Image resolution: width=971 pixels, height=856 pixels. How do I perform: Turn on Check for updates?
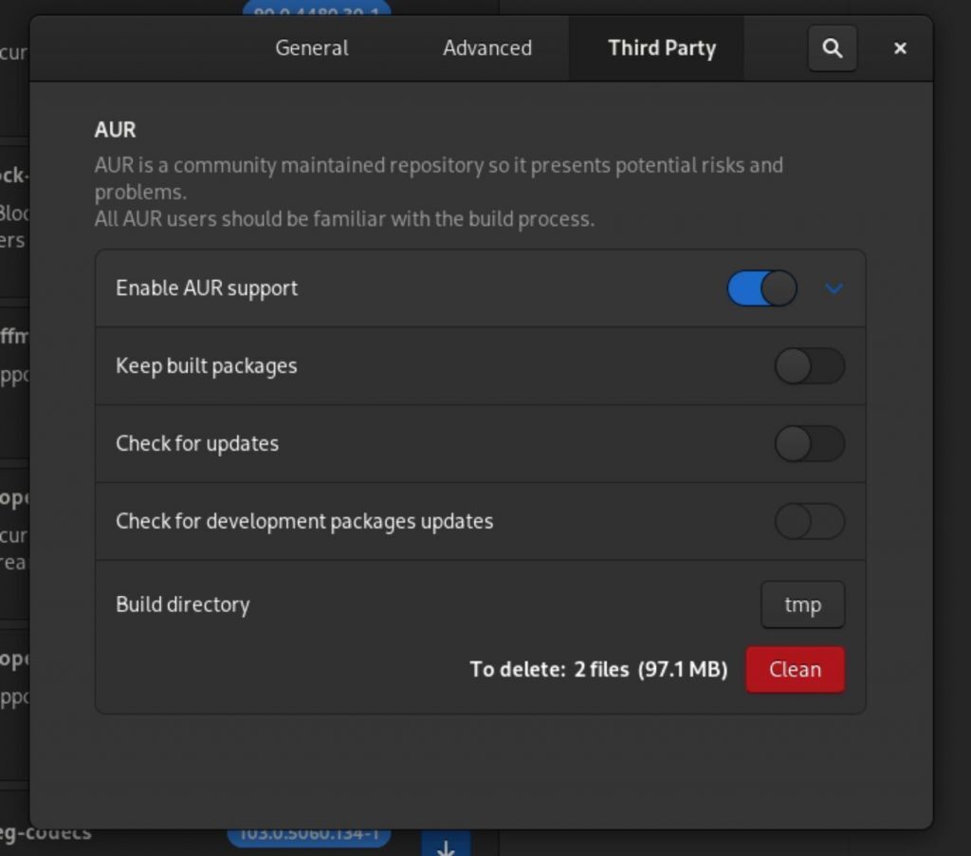point(810,443)
